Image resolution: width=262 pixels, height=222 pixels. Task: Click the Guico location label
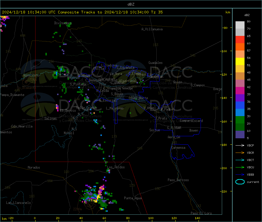coord(178,82)
